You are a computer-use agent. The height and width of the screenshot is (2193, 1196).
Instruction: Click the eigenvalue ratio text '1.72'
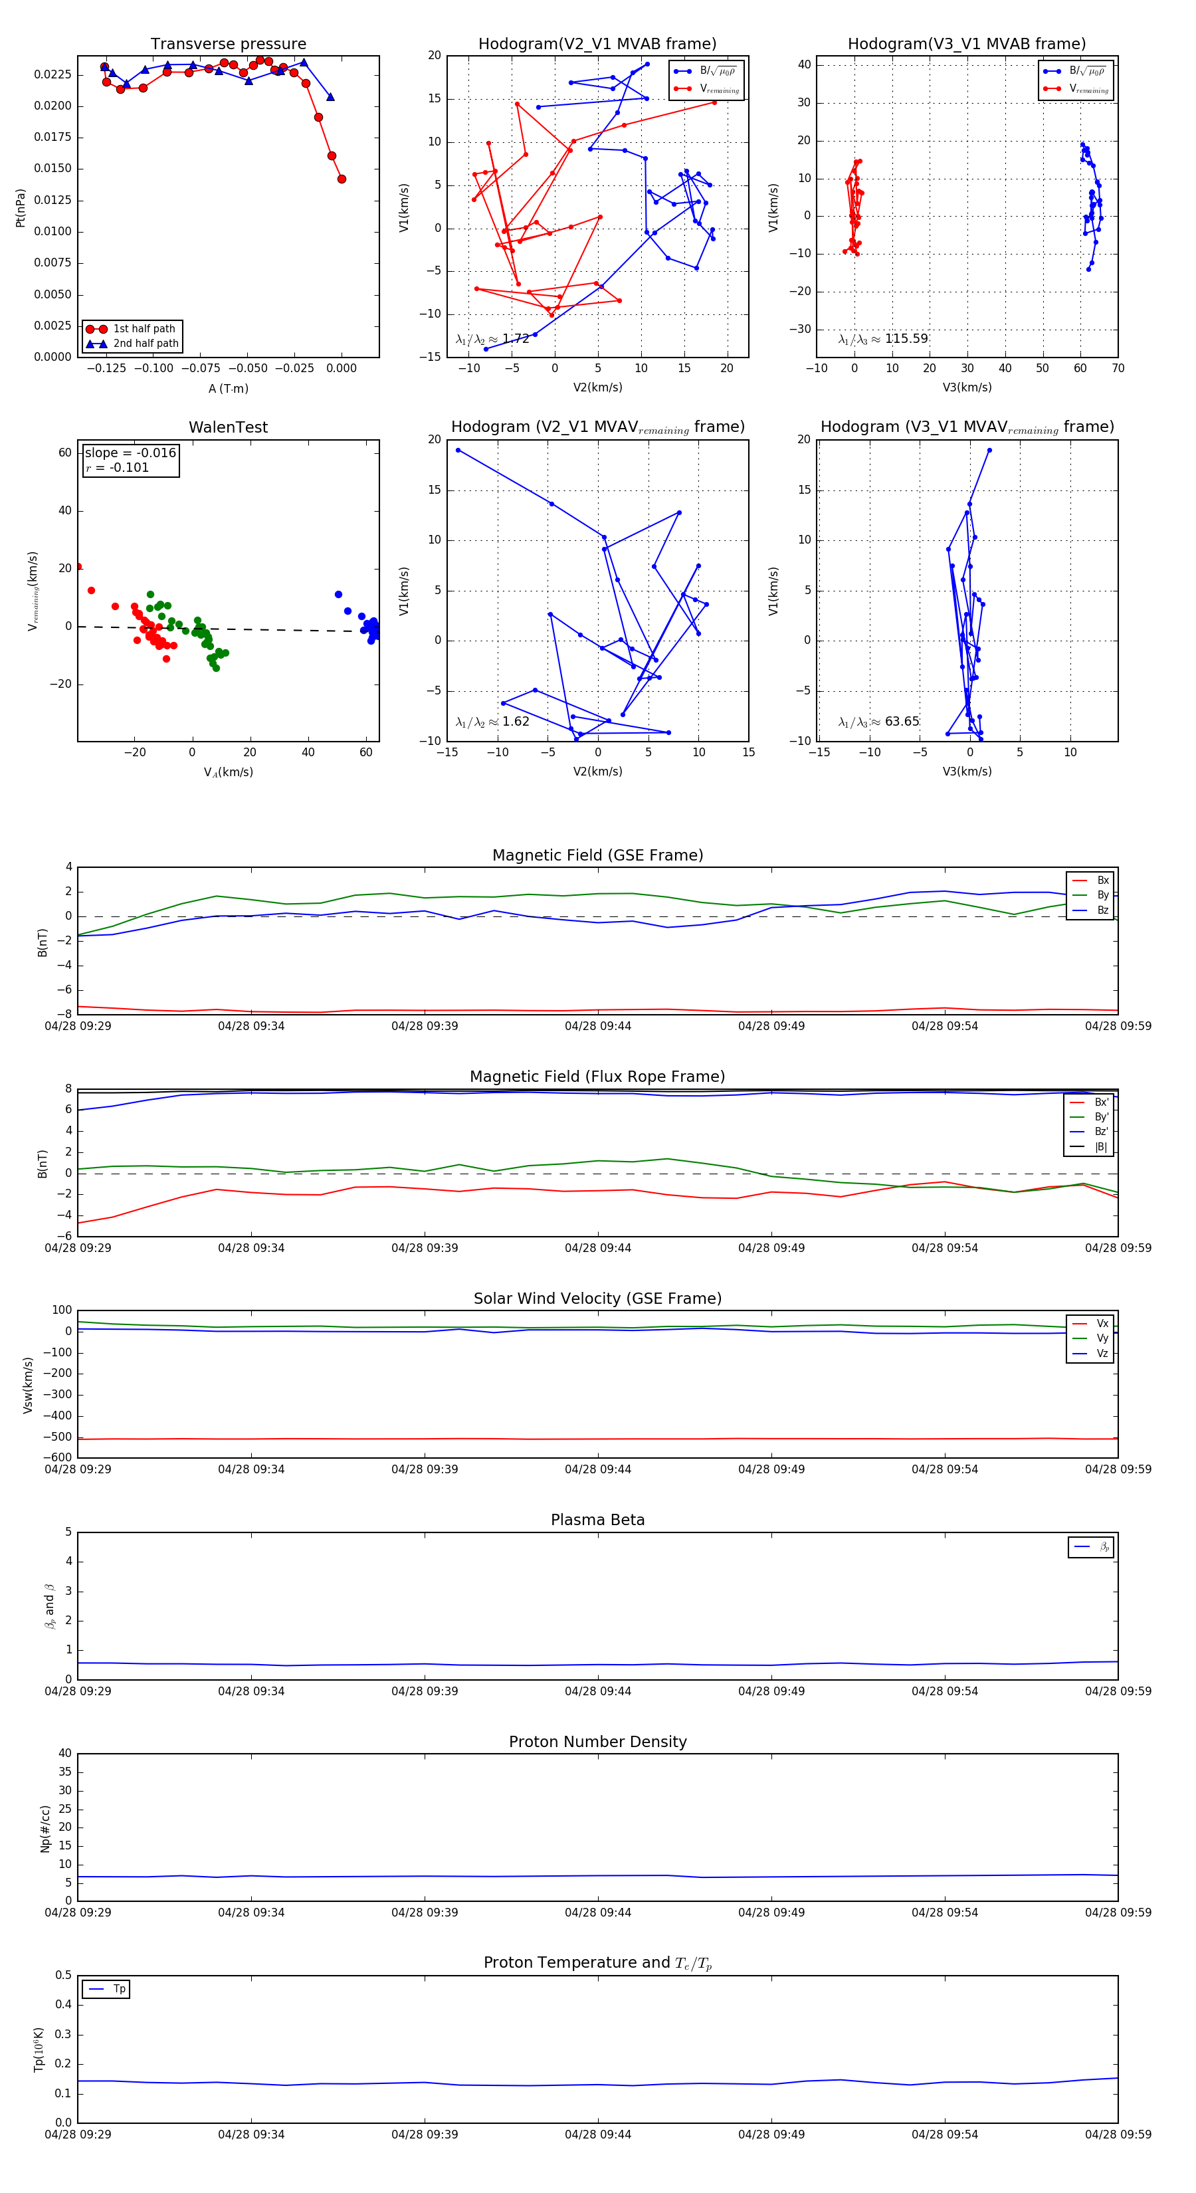pyautogui.click(x=516, y=339)
